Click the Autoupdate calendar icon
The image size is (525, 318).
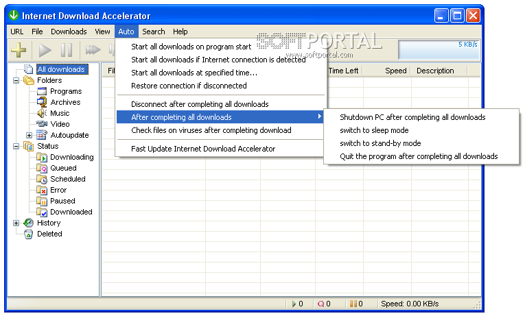(42, 135)
